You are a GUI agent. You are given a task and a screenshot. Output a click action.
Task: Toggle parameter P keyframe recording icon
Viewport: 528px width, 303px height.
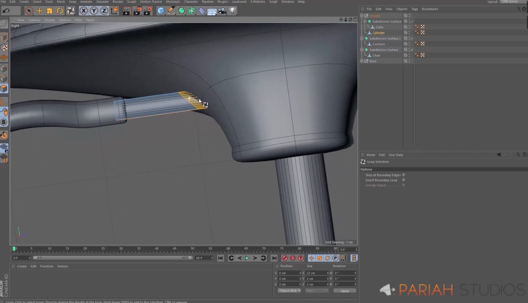[335, 258]
